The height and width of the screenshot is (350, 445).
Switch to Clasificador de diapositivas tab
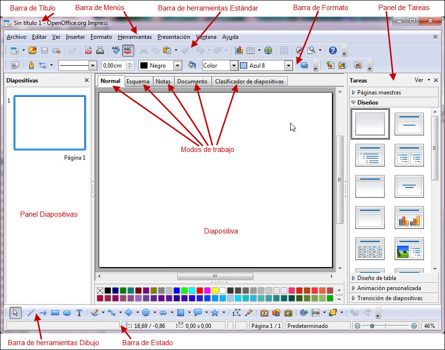(250, 81)
